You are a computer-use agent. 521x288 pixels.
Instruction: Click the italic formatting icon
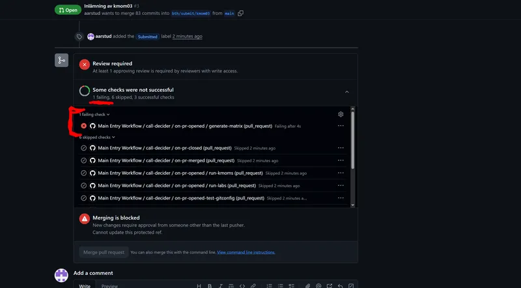(x=220, y=285)
